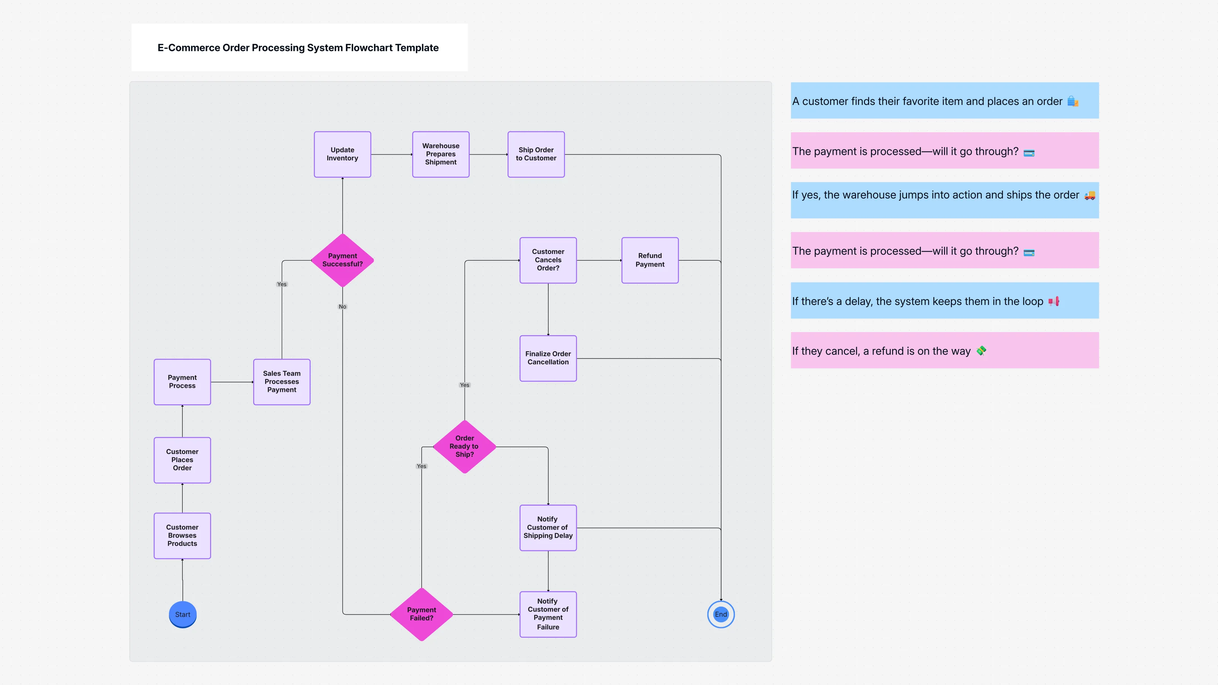
Task: Select the End circle node
Action: [x=720, y=614]
